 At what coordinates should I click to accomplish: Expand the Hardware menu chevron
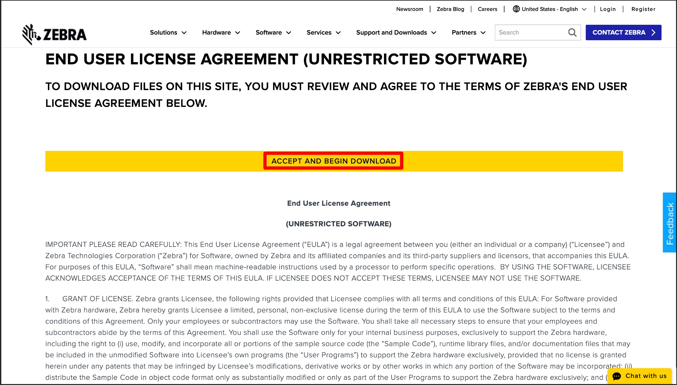238,33
